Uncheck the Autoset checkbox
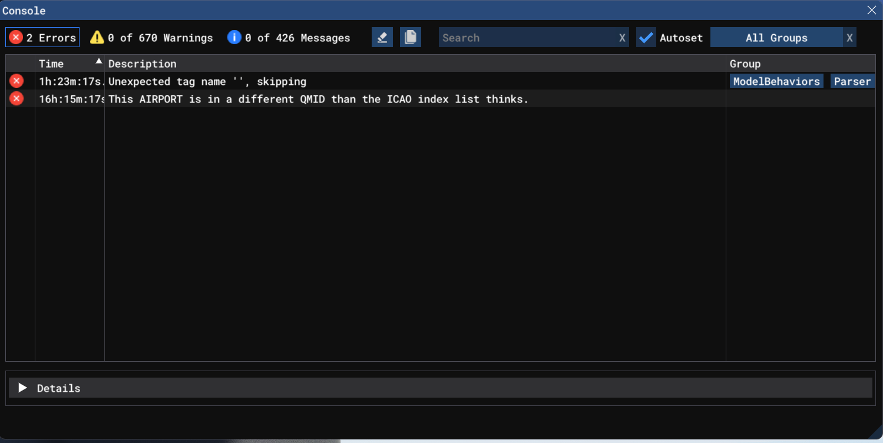 point(646,38)
